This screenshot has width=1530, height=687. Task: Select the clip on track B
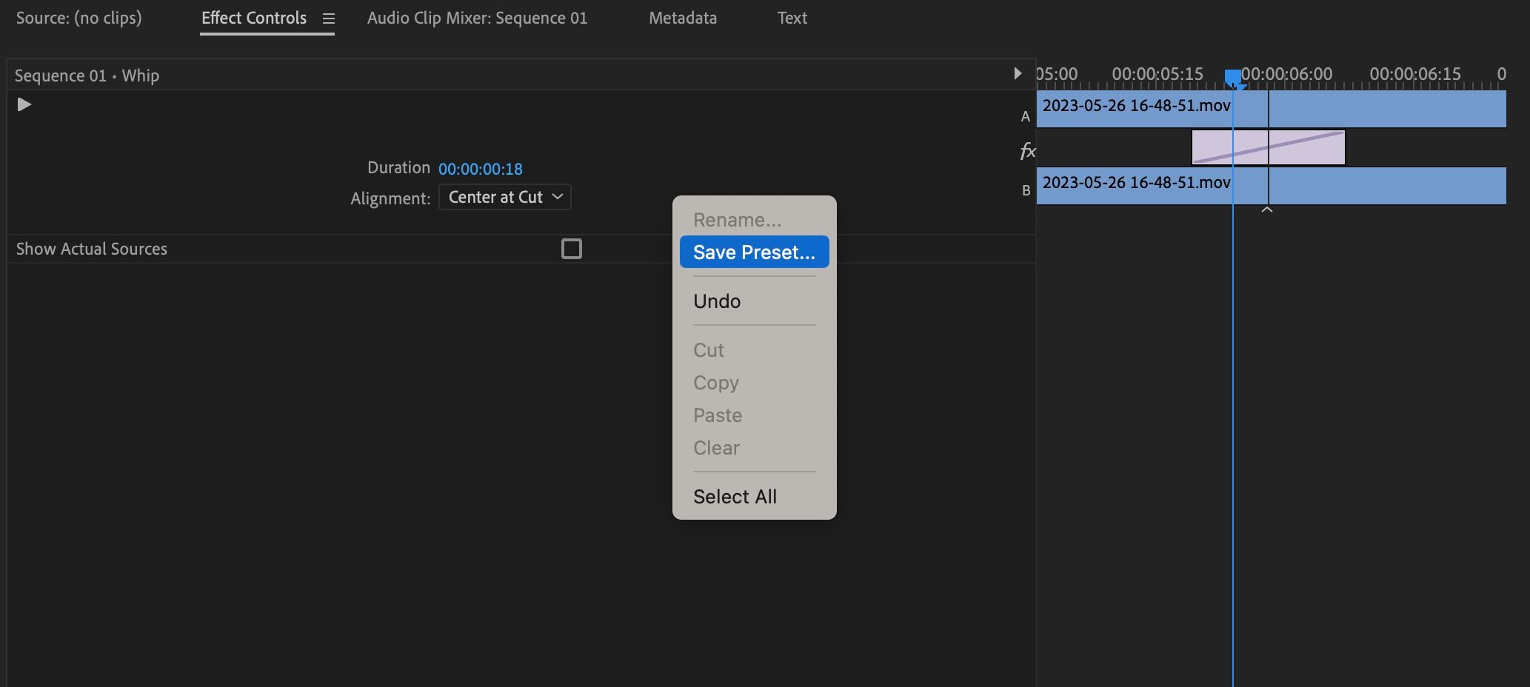1271,186
